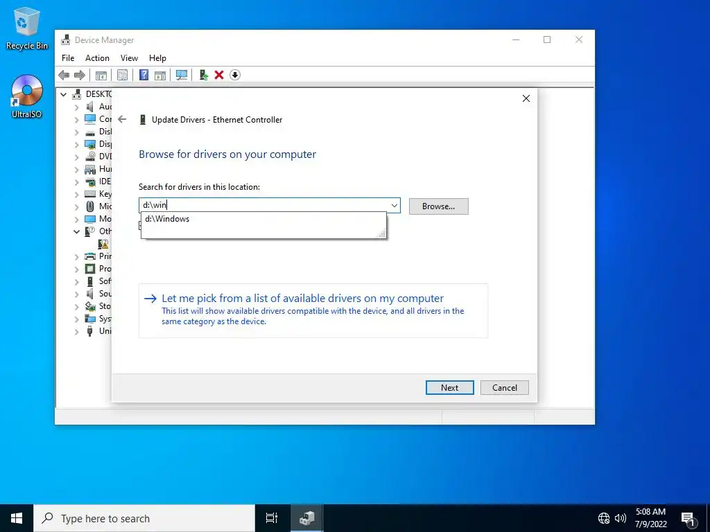Select the Display adapters category icon
Image resolution: width=710 pixels, height=532 pixels.
point(90,144)
